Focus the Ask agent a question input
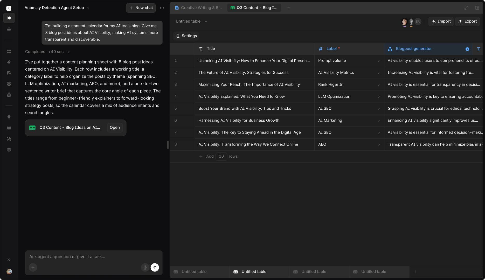Image resolution: width=485 pixels, height=280 pixels. (93, 257)
